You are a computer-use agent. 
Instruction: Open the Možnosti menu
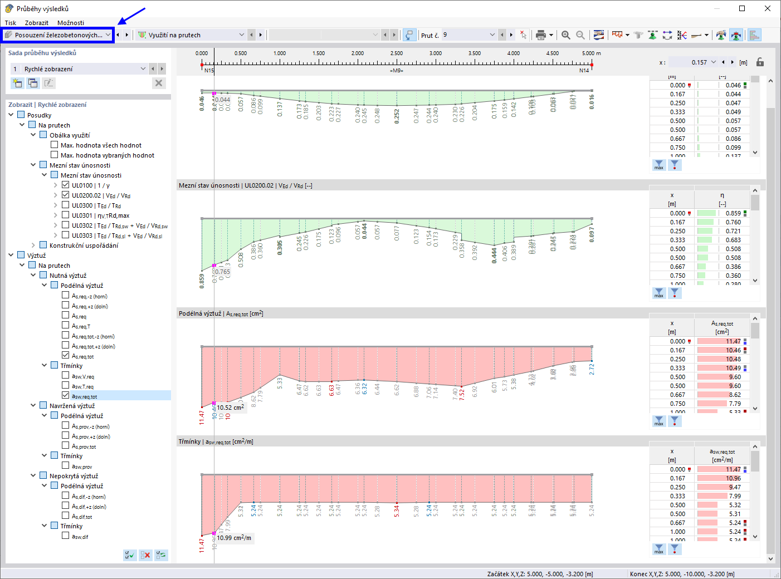pyautogui.click(x=71, y=23)
